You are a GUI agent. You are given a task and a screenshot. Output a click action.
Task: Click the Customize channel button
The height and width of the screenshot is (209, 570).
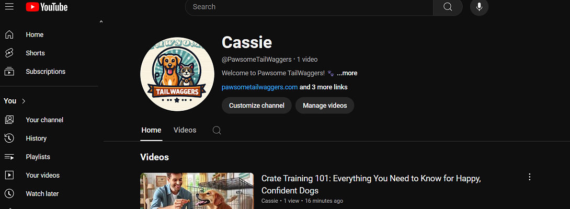tap(256, 106)
